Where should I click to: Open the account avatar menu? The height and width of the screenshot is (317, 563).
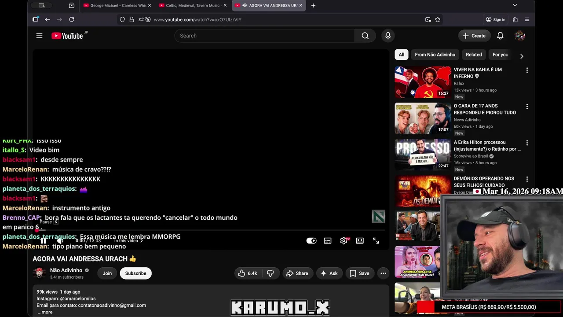(x=520, y=36)
